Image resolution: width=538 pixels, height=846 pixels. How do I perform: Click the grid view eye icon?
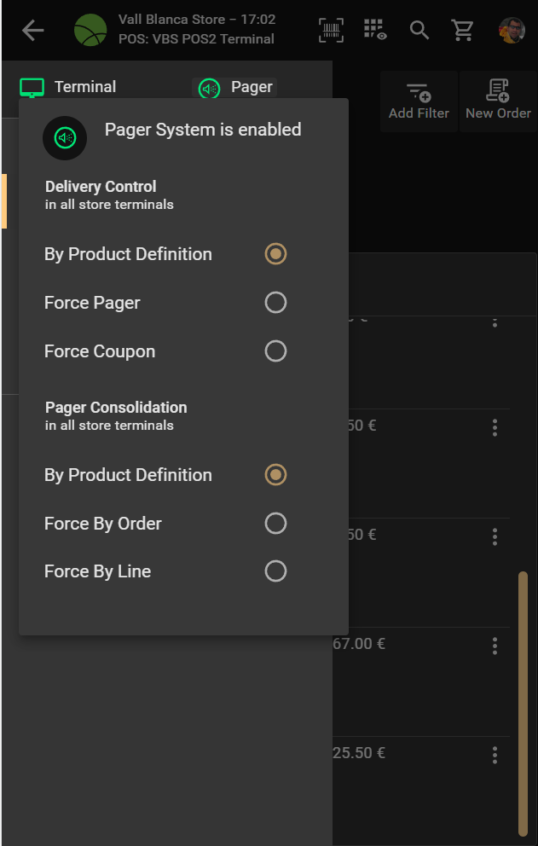coord(374,31)
